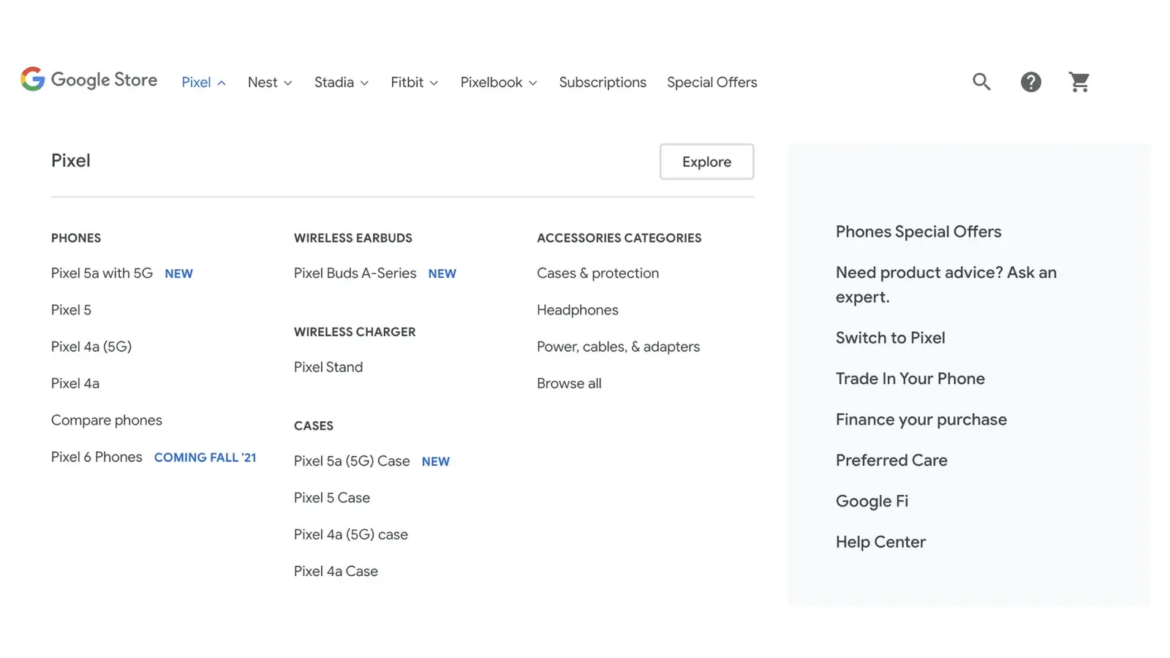Open the Special Offers nav item
The height and width of the screenshot is (658, 1170).
pos(712,83)
